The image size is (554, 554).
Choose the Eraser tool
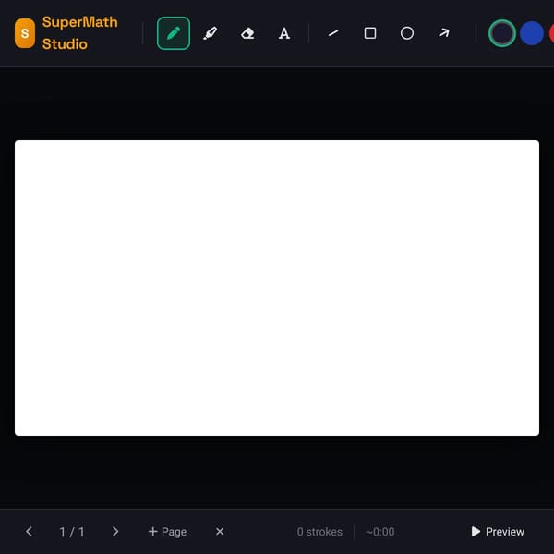(x=247, y=33)
